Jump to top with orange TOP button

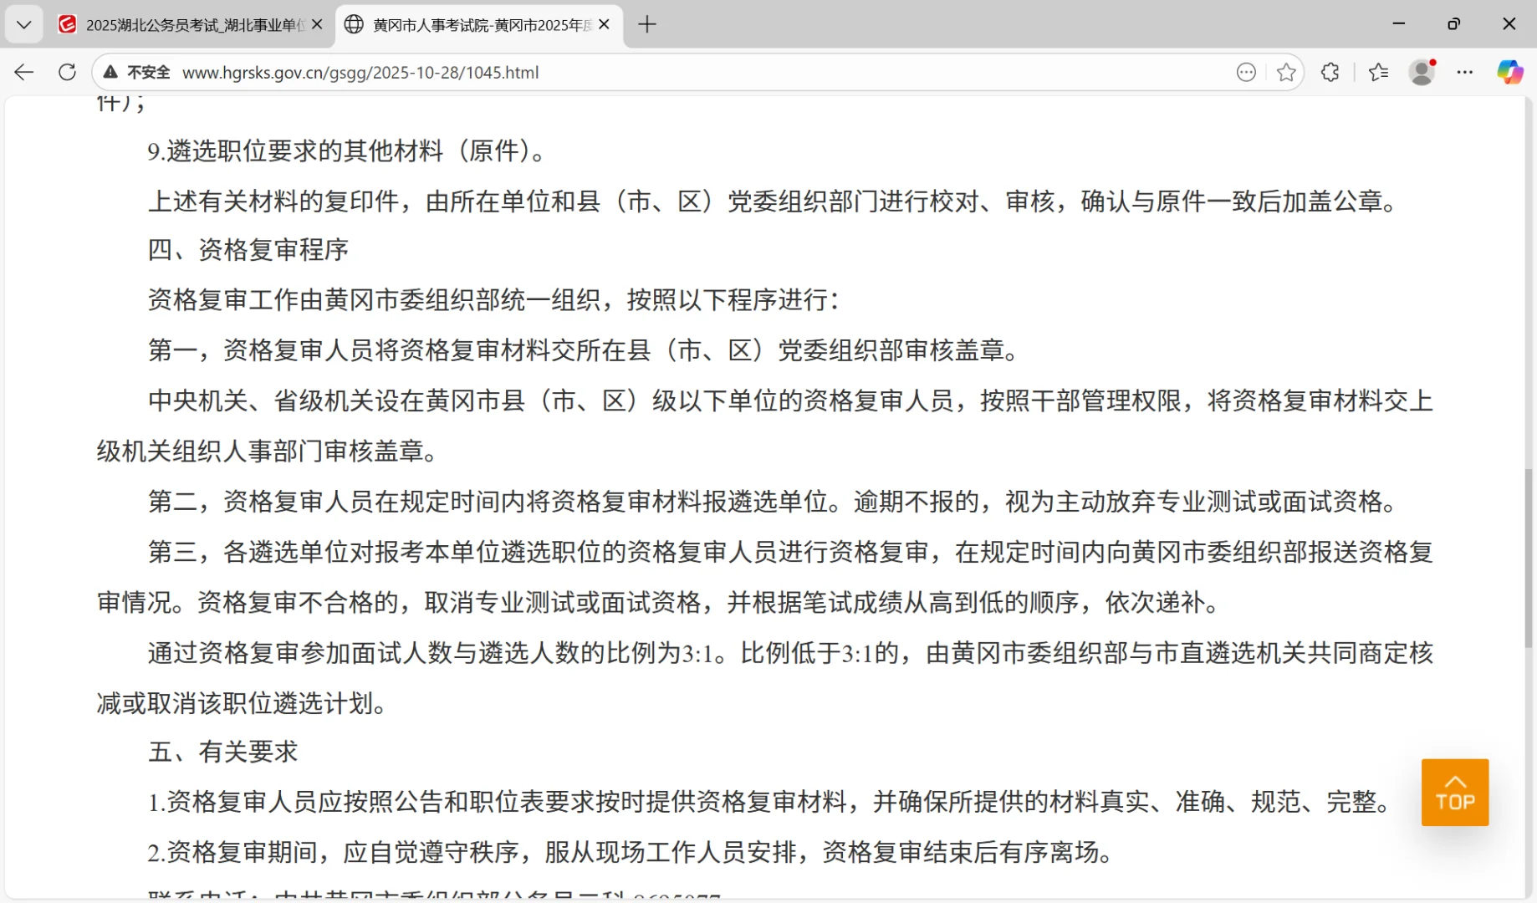pyautogui.click(x=1455, y=793)
